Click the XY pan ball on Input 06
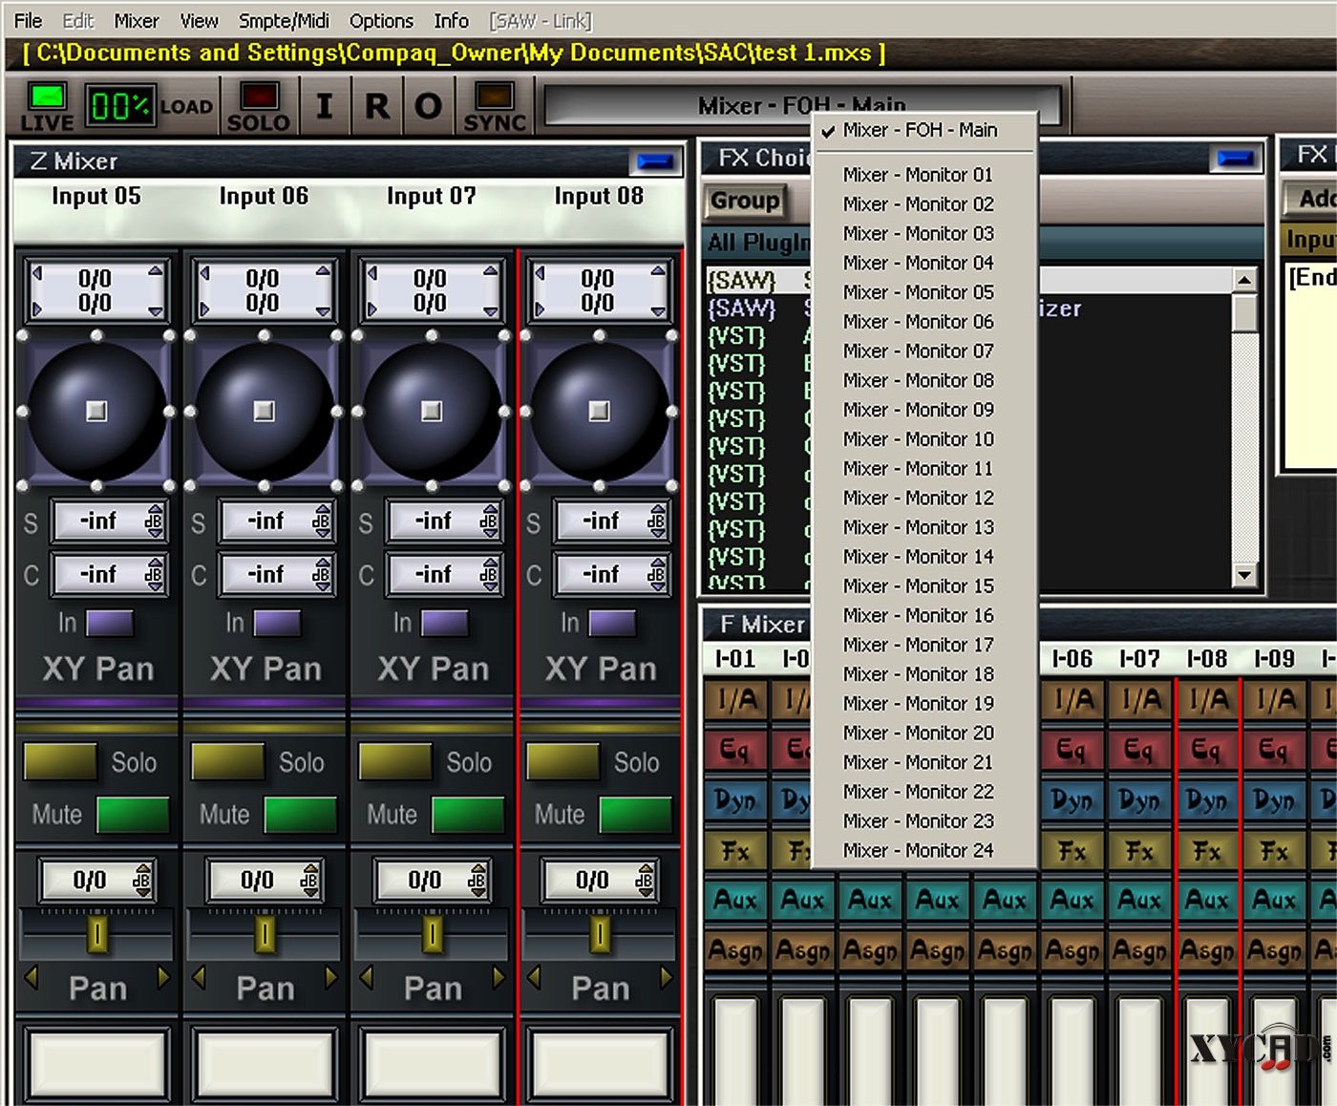 (265, 411)
